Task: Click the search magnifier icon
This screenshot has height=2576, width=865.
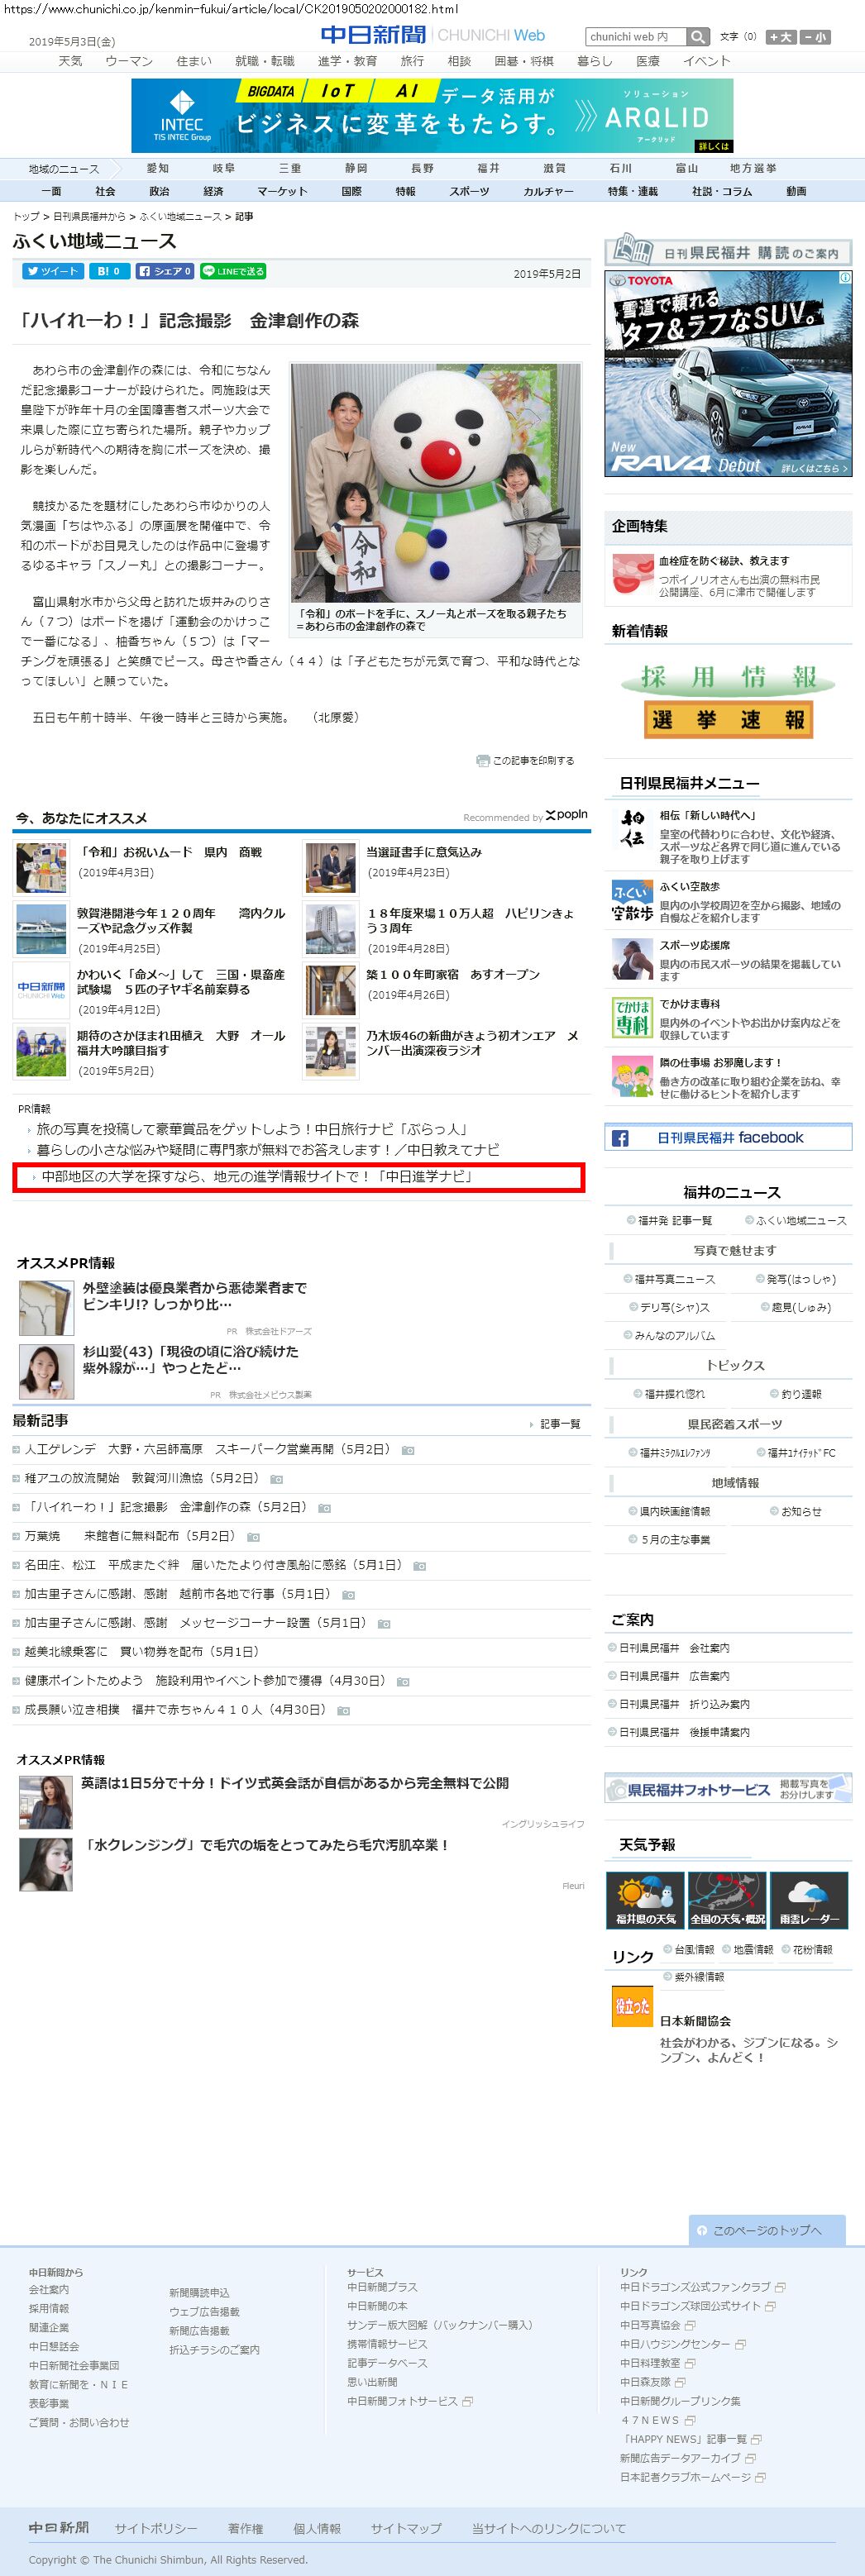Action: tap(698, 37)
